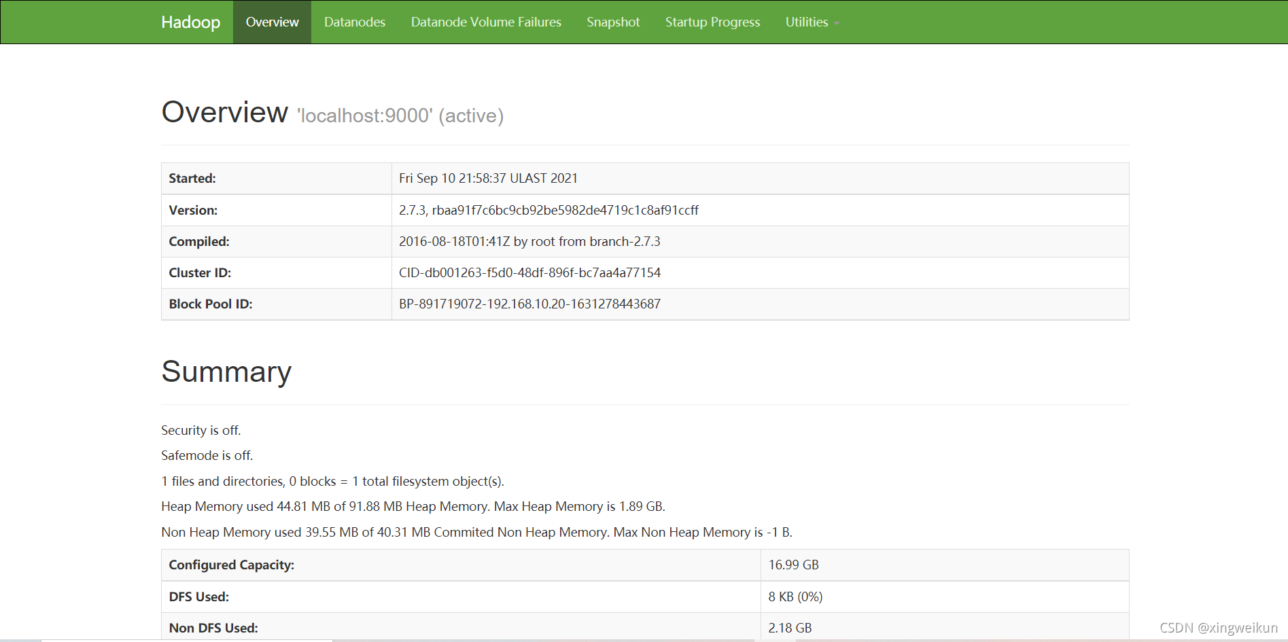
Task: Click the Hadoop brand link
Action: (x=190, y=22)
